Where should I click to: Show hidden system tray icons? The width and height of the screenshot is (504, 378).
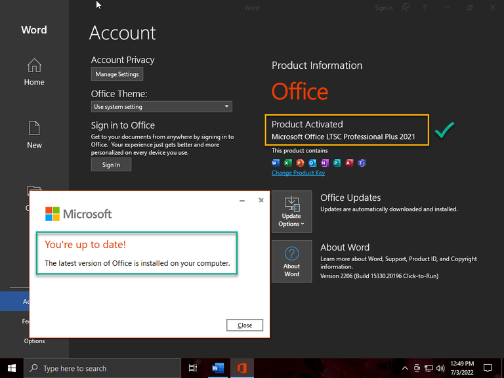click(405, 368)
